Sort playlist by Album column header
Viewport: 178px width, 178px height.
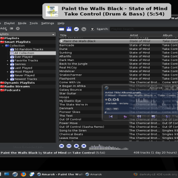[170, 36]
